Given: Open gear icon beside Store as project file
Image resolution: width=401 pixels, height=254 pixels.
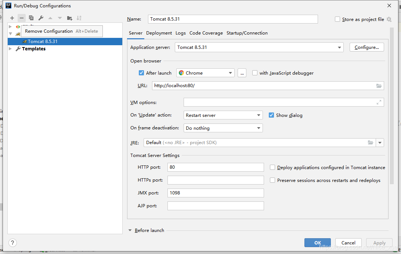Looking at the screenshot, I should pyautogui.click(x=389, y=19).
